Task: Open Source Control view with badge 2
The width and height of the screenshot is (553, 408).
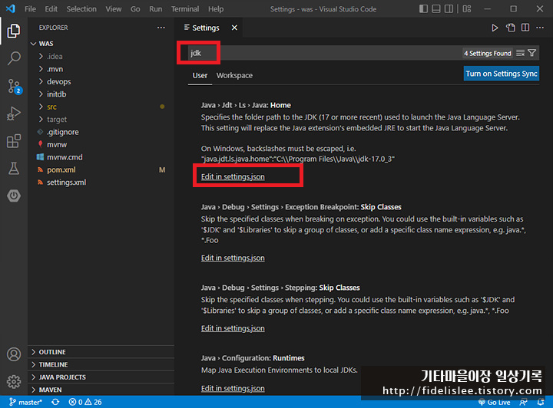Action: pyautogui.click(x=15, y=86)
